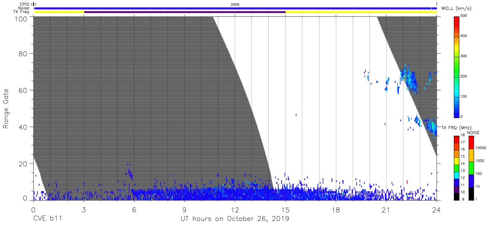Viewport: 491px width, 227px height.
Task: Click the 'TX Freq' label at top left
Action: tap(22, 12)
